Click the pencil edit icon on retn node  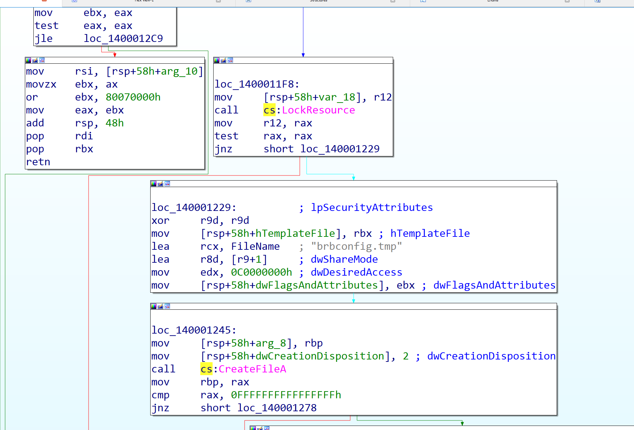(x=35, y=60)
